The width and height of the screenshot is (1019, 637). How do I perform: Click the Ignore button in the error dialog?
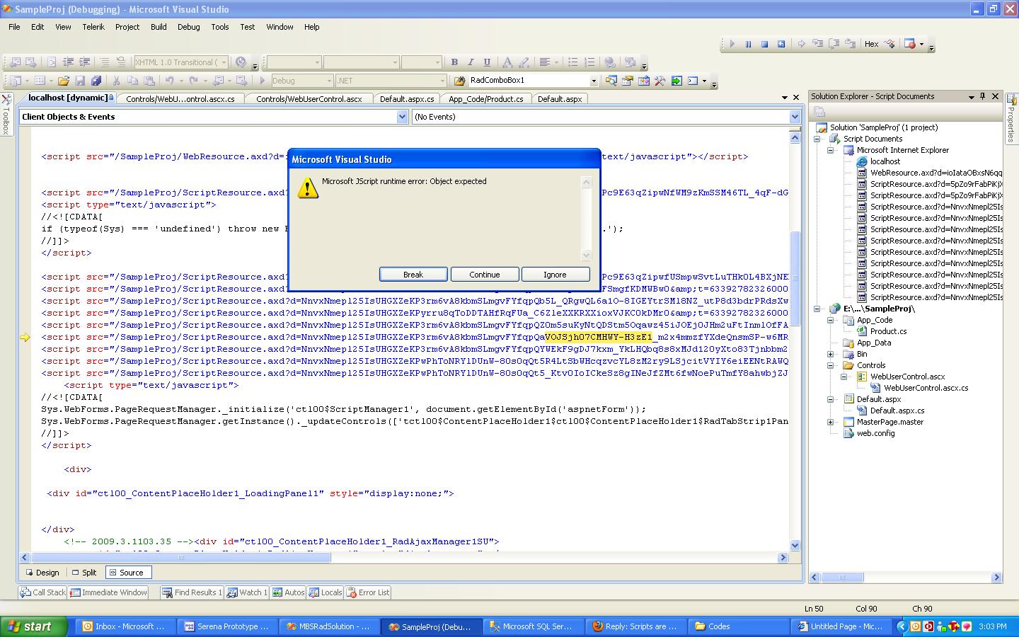coord(555,275)
